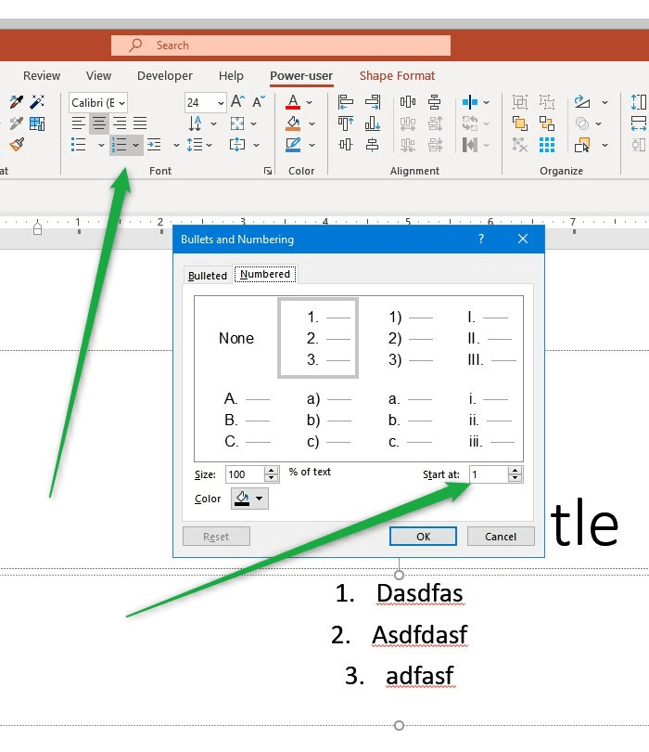The width and height of the screenshot is (649, 752).
Task: Click the Start at number field
Action: coord(489,474)
